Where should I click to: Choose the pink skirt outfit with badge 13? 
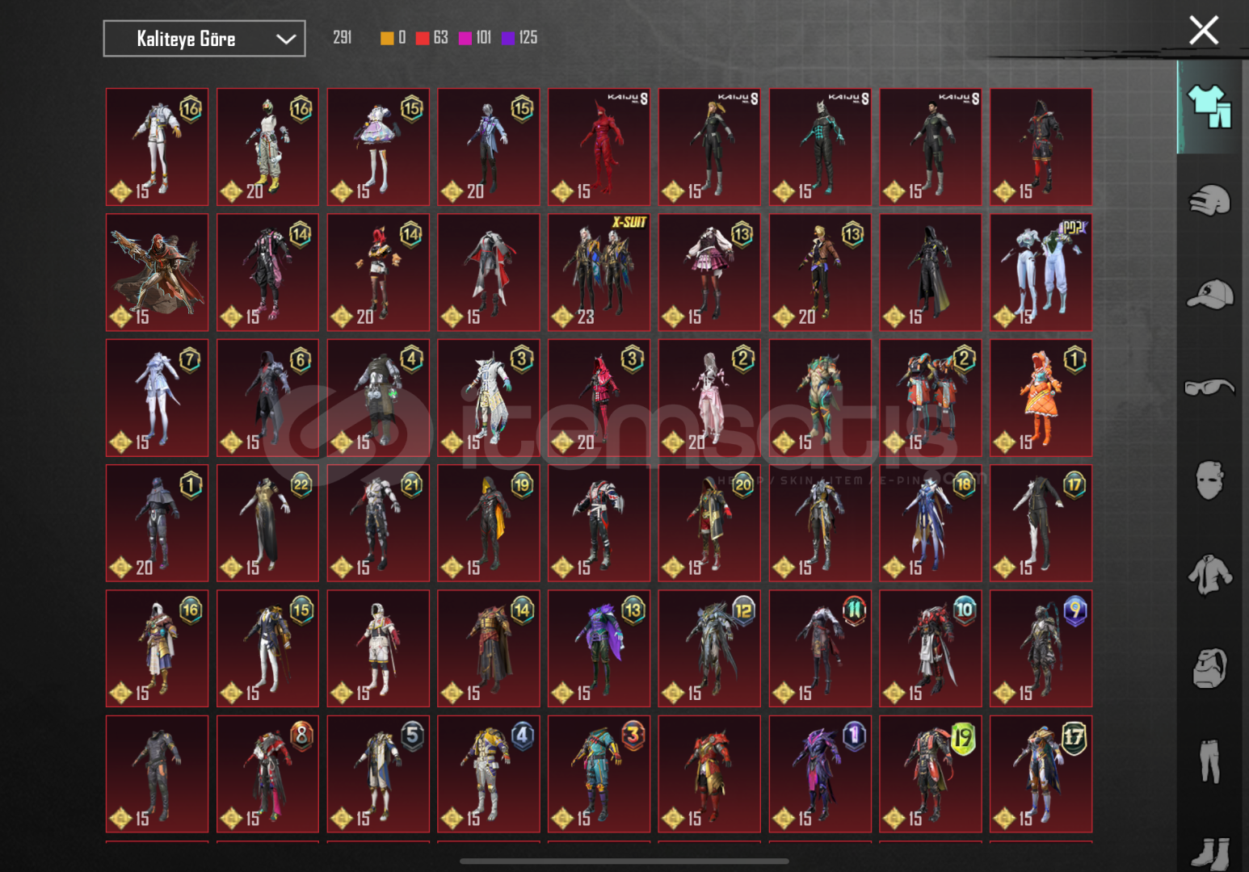pyautogui.click(x=709, y=272)
